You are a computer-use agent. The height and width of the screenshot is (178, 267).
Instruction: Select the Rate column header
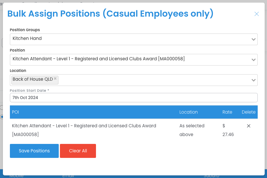pyautogui.click(x=227, y=112)
